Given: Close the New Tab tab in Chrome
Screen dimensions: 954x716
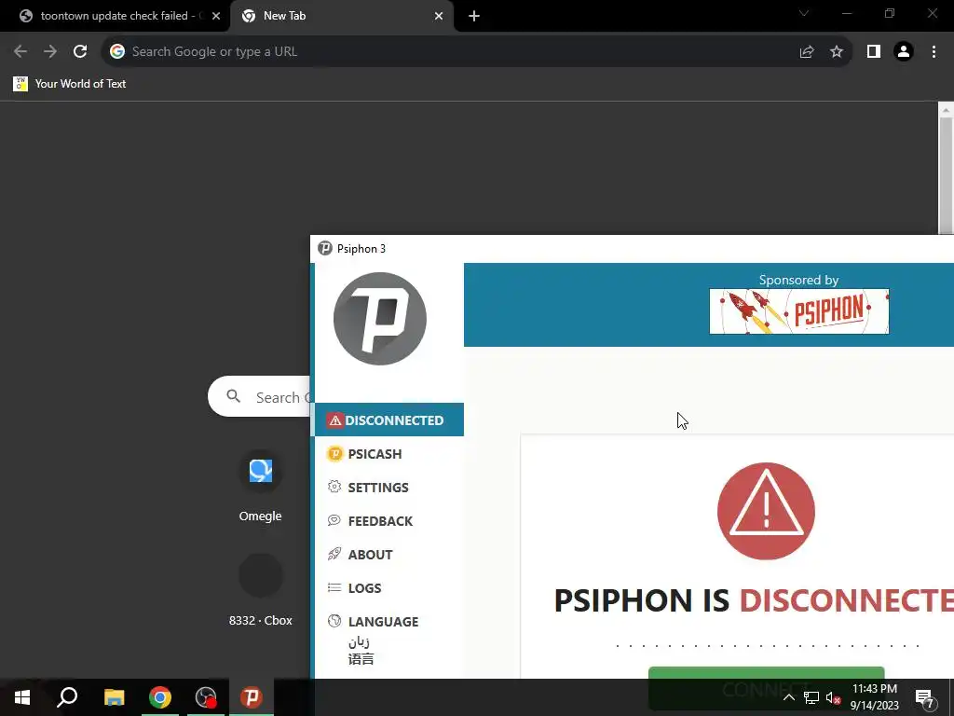Looking at the screenshot, I should tap(439, 17).
